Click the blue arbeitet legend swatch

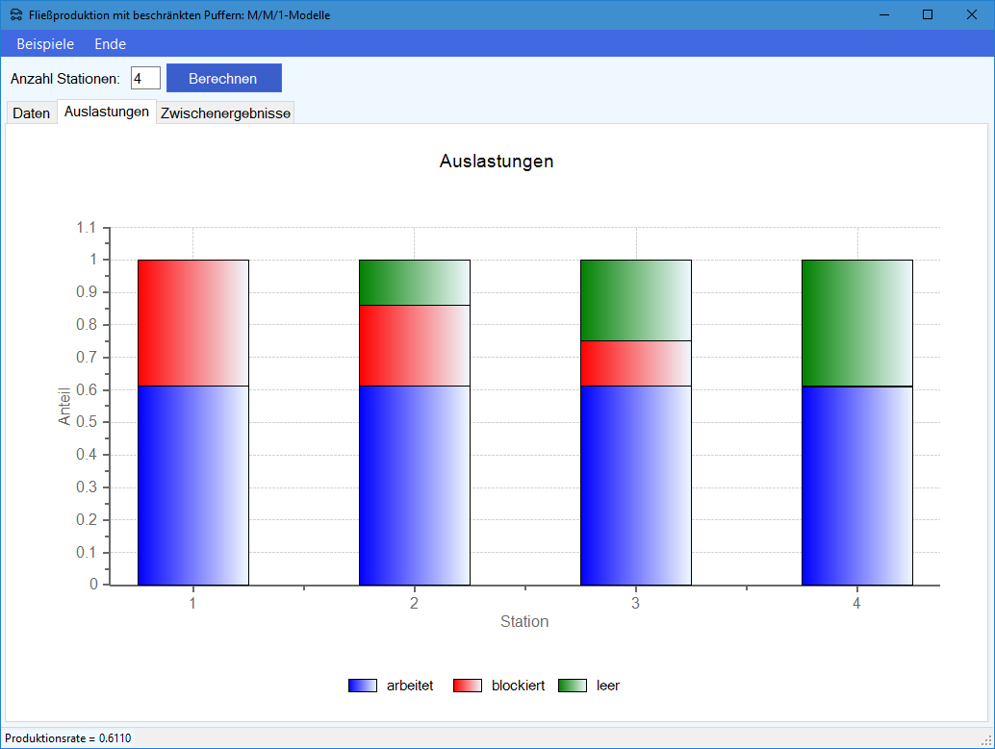coord(363,686)
